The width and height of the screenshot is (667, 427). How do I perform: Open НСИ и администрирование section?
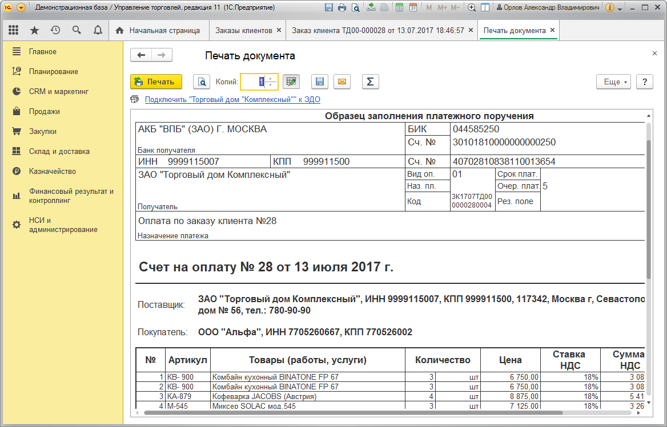(63, 225)
